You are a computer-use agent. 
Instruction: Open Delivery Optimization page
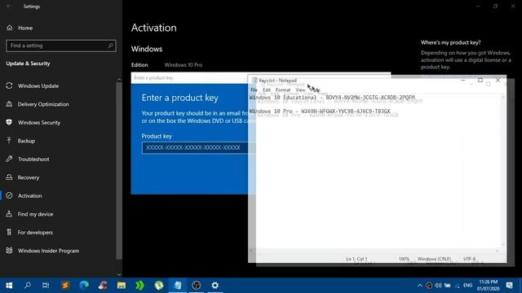pyautogui.click(x=43, y=104)
